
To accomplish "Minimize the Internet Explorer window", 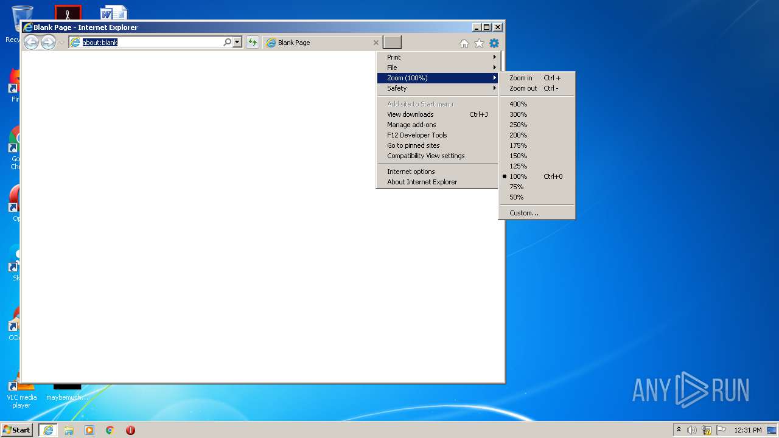I will 476,27.
